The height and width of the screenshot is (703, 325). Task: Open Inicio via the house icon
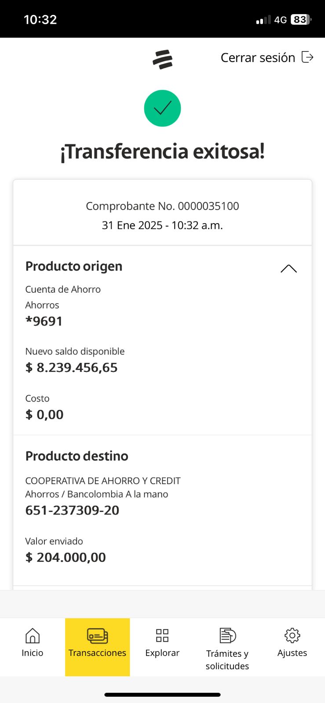click(33, 635)
